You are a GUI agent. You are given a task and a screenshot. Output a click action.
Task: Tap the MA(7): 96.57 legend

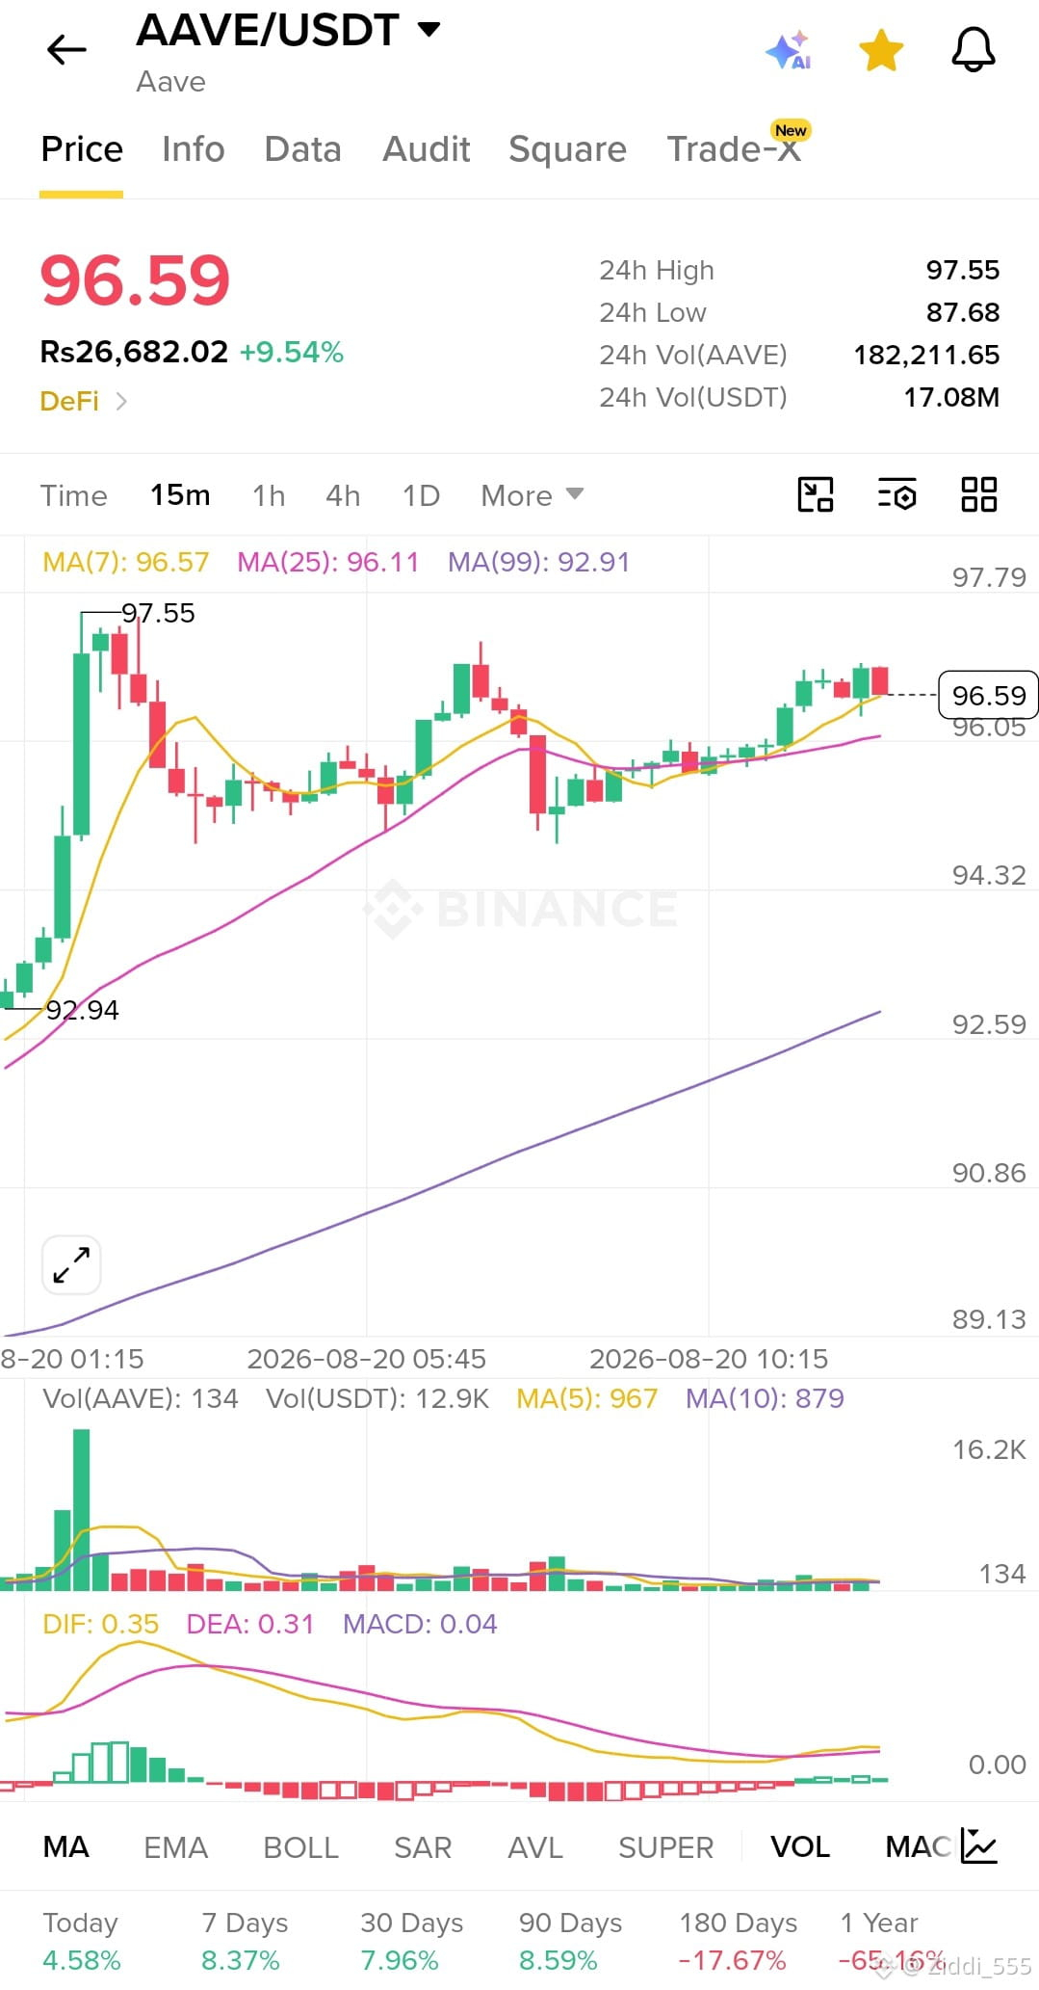pyautogui.click(x=126, y=562)
